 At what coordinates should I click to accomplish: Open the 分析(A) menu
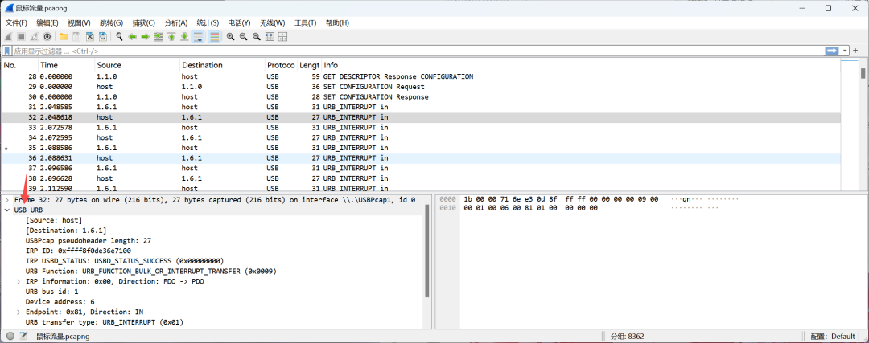(175, 22)
